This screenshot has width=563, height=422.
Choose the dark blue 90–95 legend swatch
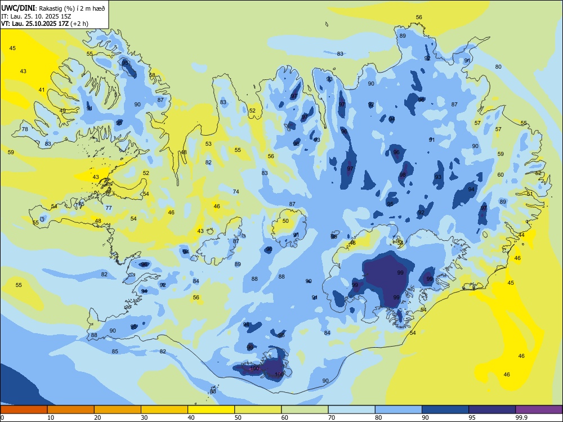pos(445,410)
